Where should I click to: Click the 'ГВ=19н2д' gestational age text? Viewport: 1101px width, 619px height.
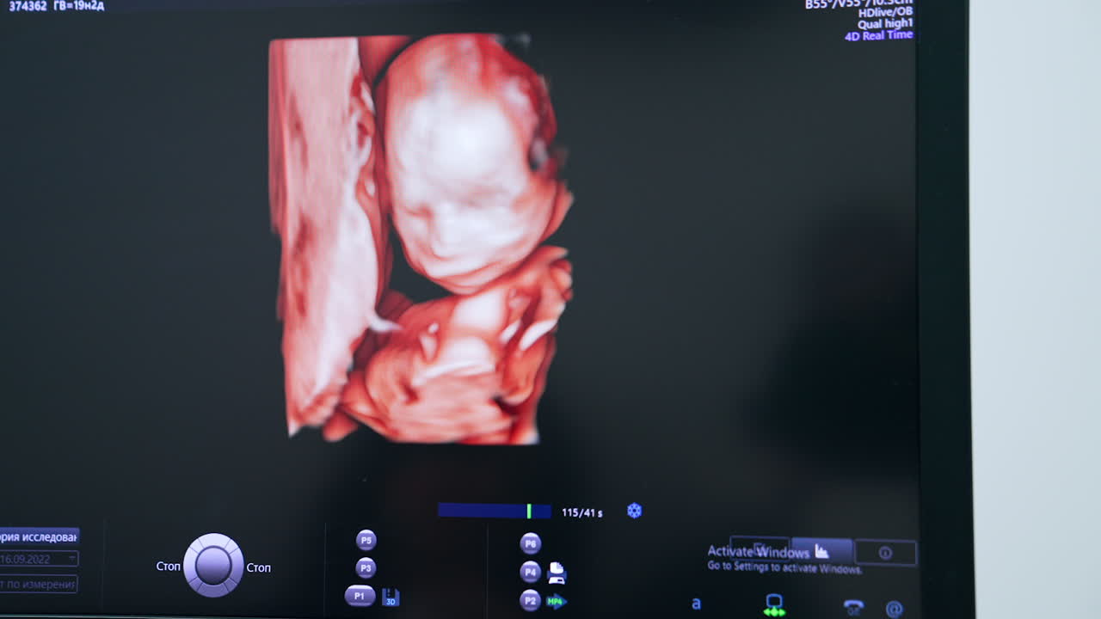pos(79,6)
